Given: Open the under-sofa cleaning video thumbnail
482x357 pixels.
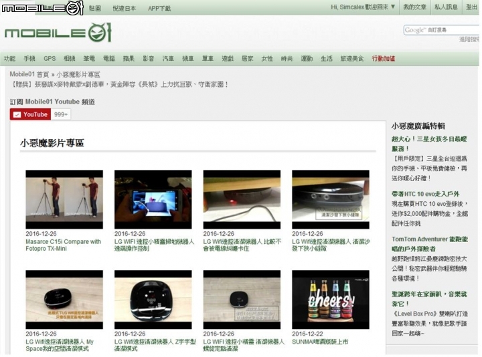Looking at the screenshot, I should click(331, 199).
